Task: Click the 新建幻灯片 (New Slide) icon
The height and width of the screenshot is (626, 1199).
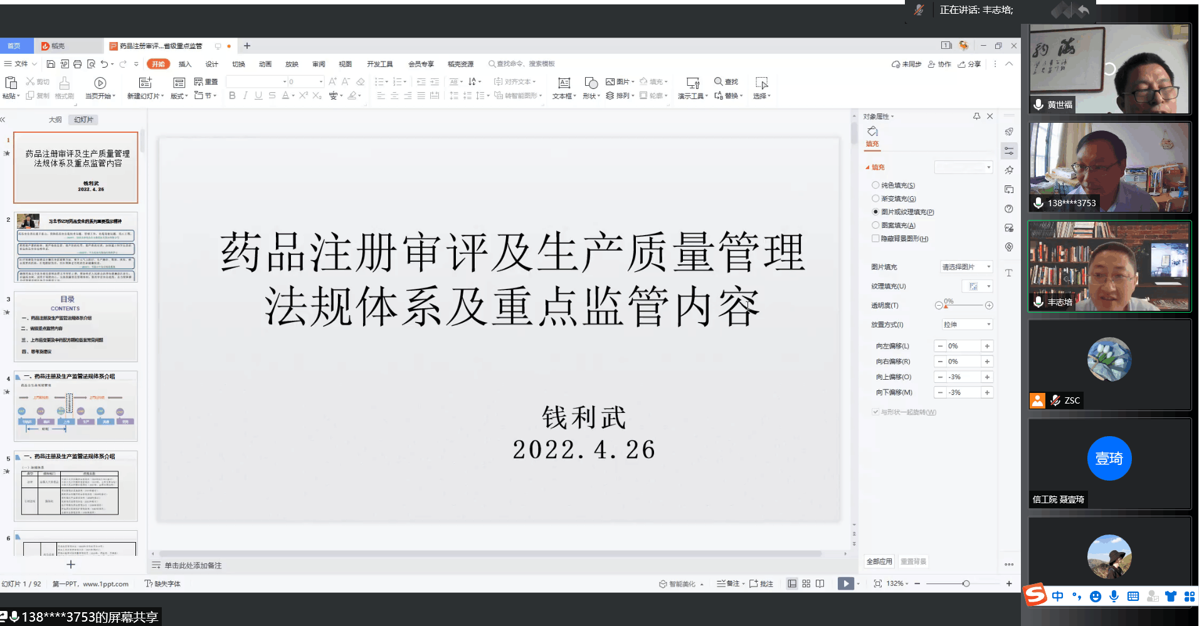Action: point(145,83)
